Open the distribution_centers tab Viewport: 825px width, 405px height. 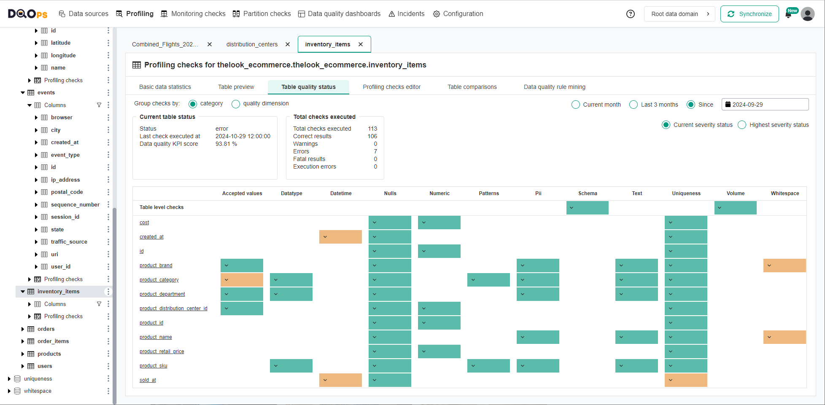pos(252,44)
